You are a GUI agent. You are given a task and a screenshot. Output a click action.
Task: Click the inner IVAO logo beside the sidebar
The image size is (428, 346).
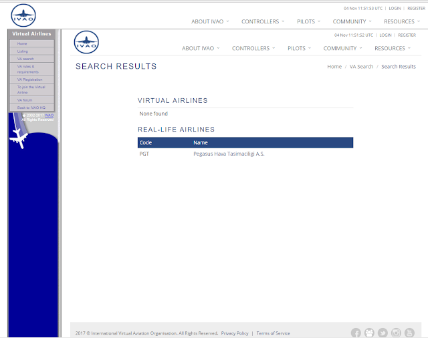(x=86, y=42)
